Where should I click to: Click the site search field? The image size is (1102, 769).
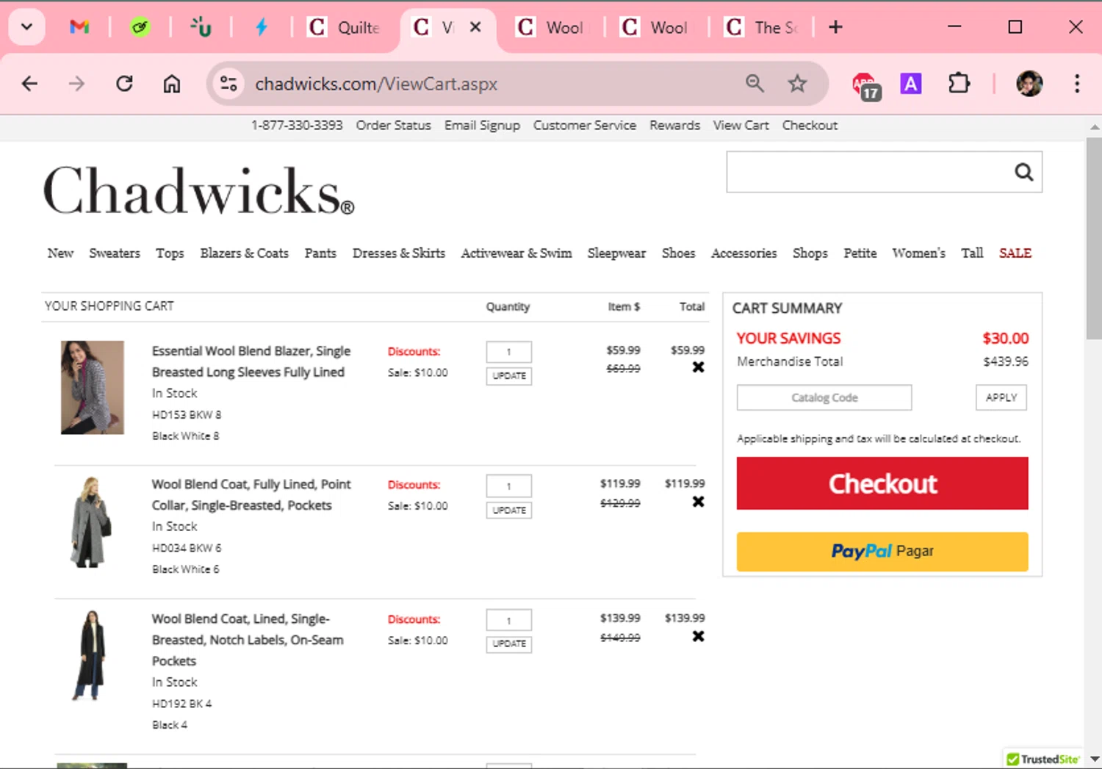[867, 172]
